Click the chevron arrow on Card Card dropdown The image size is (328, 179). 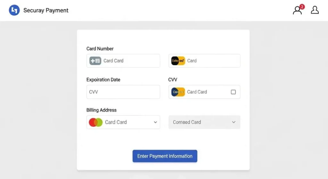155,122
